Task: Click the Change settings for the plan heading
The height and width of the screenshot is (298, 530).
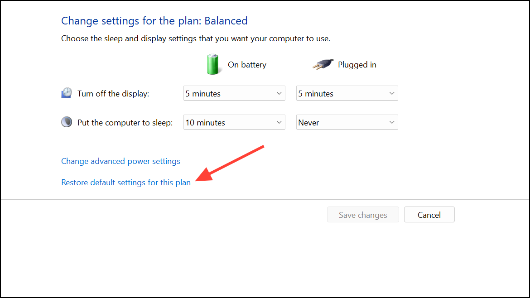Action: pos(154,21)
